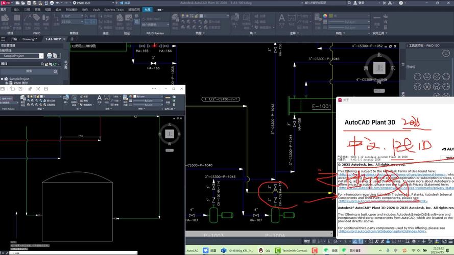Switch to the 注释 ribbon tab
This screenshot has height=255, width=454.
pyautogui.click(x=27, y=10)
